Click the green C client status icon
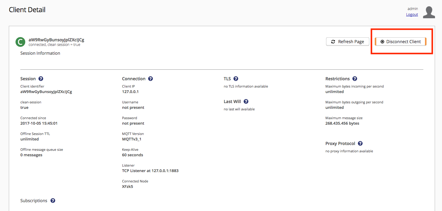This screenshot has width=442, height=211. pos(20,42)
